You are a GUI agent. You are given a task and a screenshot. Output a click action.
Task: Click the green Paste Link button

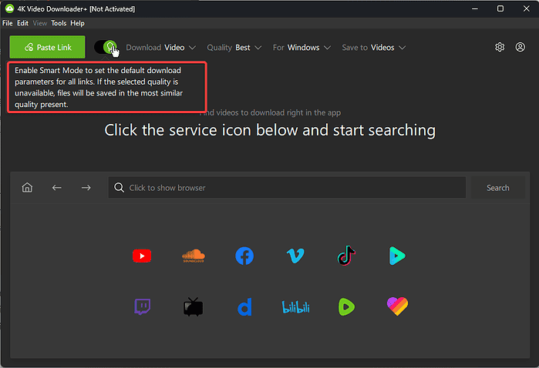point(47,47)
